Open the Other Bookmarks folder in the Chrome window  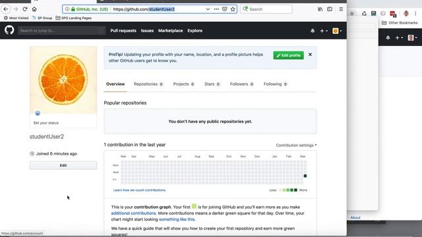400,23
